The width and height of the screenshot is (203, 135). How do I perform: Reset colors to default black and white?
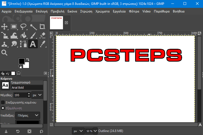[x=20, y=67]
